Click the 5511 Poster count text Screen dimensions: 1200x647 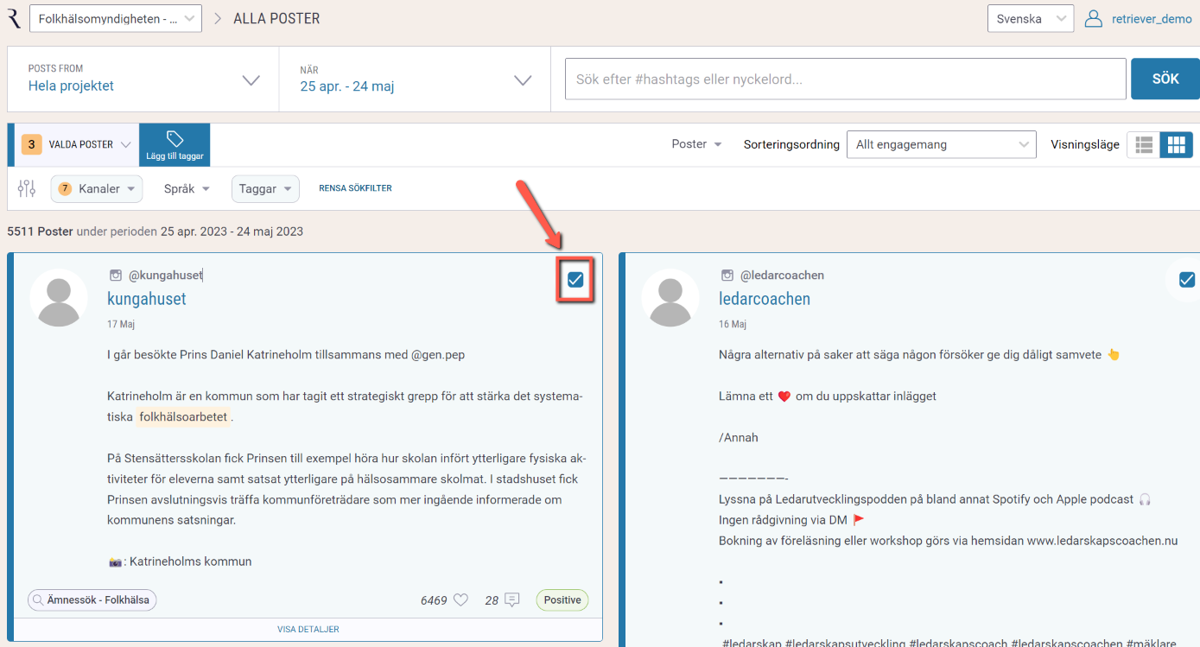tap(40, 232)
